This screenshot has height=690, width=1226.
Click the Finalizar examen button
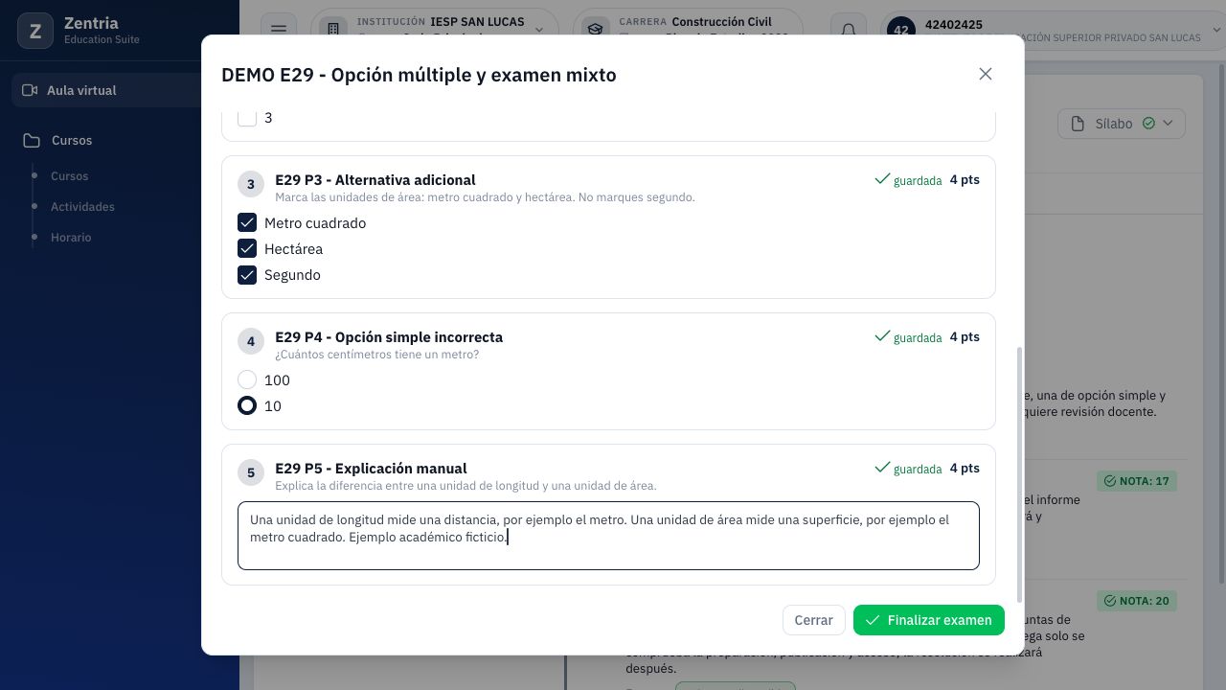point(929,620)
